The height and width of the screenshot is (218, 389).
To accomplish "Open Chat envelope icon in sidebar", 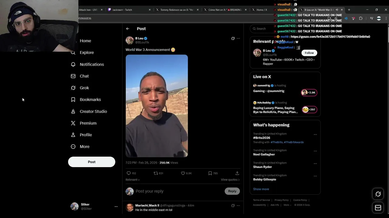I will pyautogui.click(x=73, y=76).
